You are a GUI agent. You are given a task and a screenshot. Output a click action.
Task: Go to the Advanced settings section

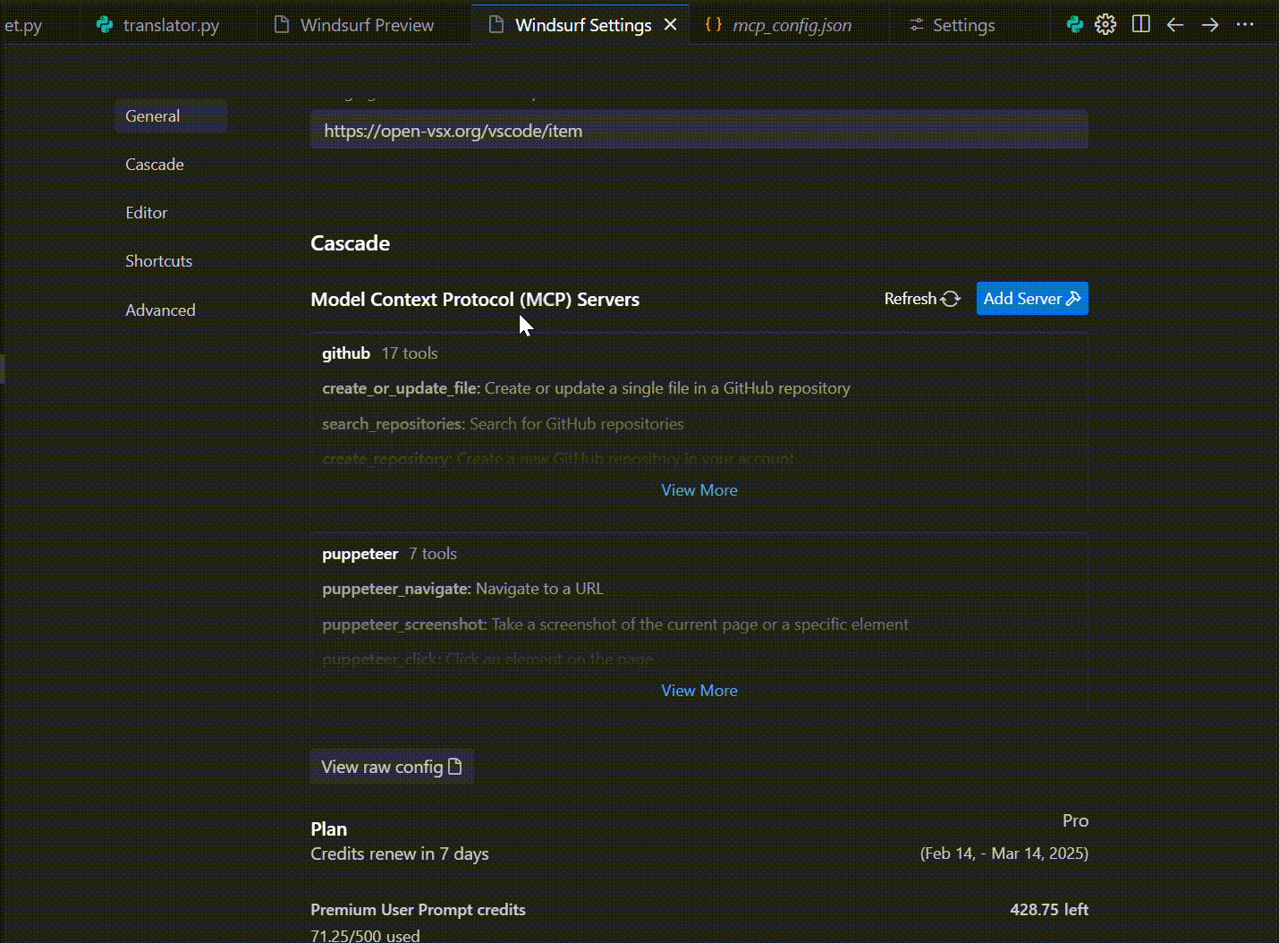(x=160, y=310)
